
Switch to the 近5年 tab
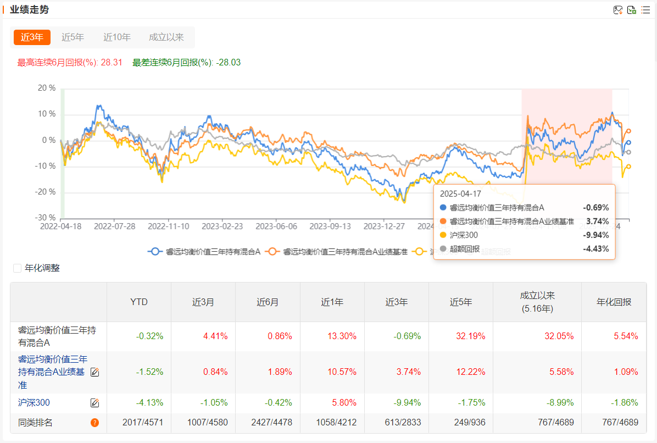tap(73, 37)
